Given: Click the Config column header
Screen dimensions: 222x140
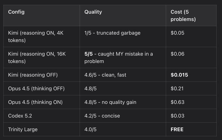Looking at the screenshot, I should pyautogui.click(x=16, y=12).
